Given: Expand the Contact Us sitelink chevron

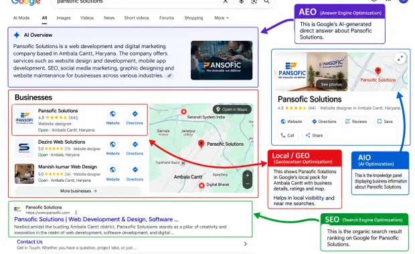Looking at the screenshot, I should [246, 244].
